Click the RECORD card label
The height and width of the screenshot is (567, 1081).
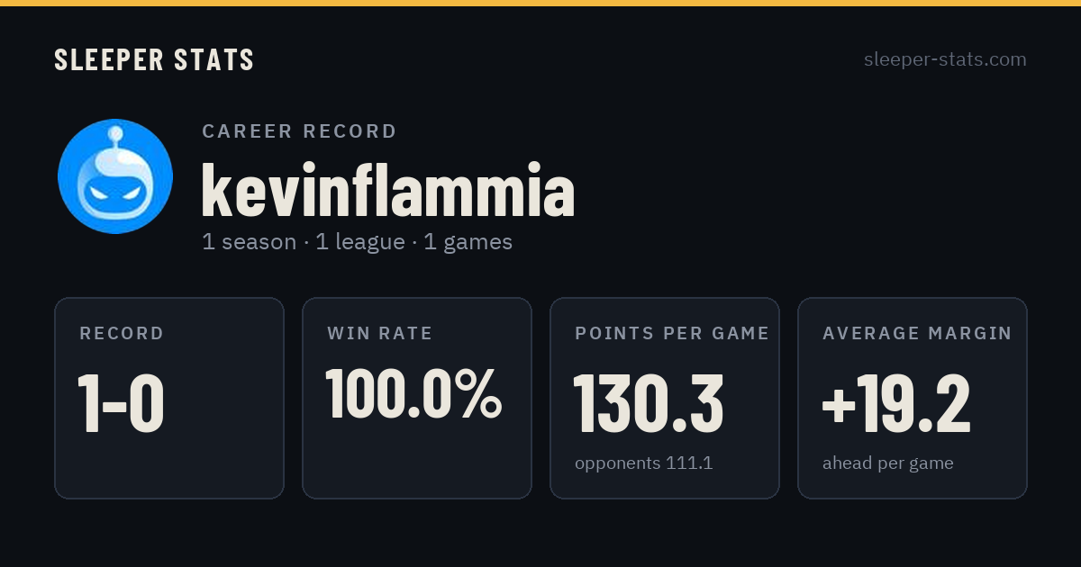tap(122, 333)
